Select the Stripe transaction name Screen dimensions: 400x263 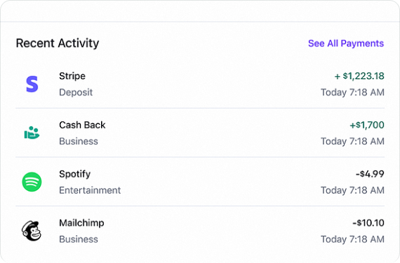tap(72, 76)
